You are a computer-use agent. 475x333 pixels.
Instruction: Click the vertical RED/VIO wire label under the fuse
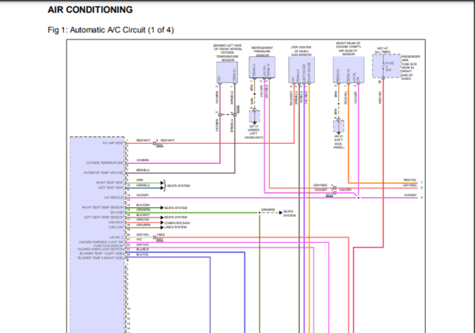[380, 97]
